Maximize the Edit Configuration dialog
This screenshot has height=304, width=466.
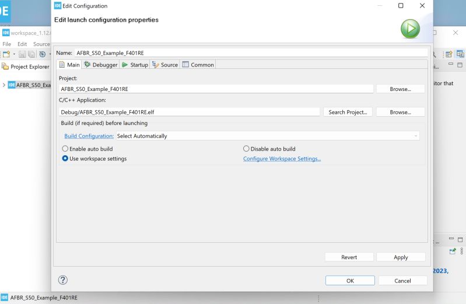coord(401,6)
